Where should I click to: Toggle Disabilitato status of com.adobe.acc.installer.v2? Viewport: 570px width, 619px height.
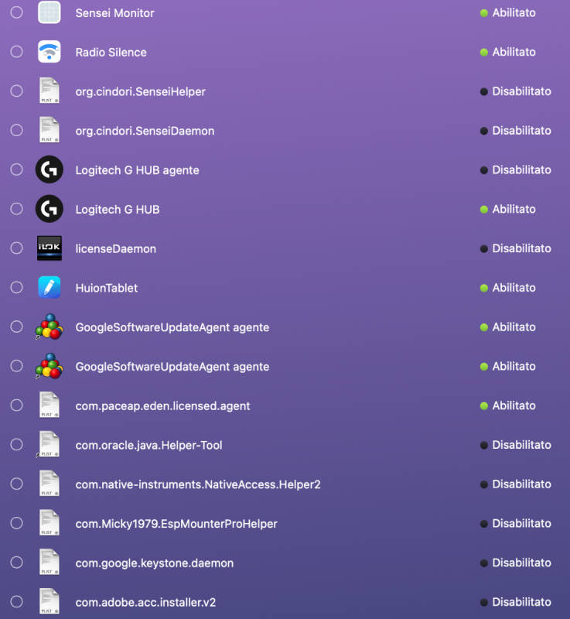[x=516, y=602]
